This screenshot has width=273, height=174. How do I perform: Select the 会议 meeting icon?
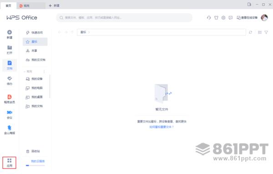point(10,112)
